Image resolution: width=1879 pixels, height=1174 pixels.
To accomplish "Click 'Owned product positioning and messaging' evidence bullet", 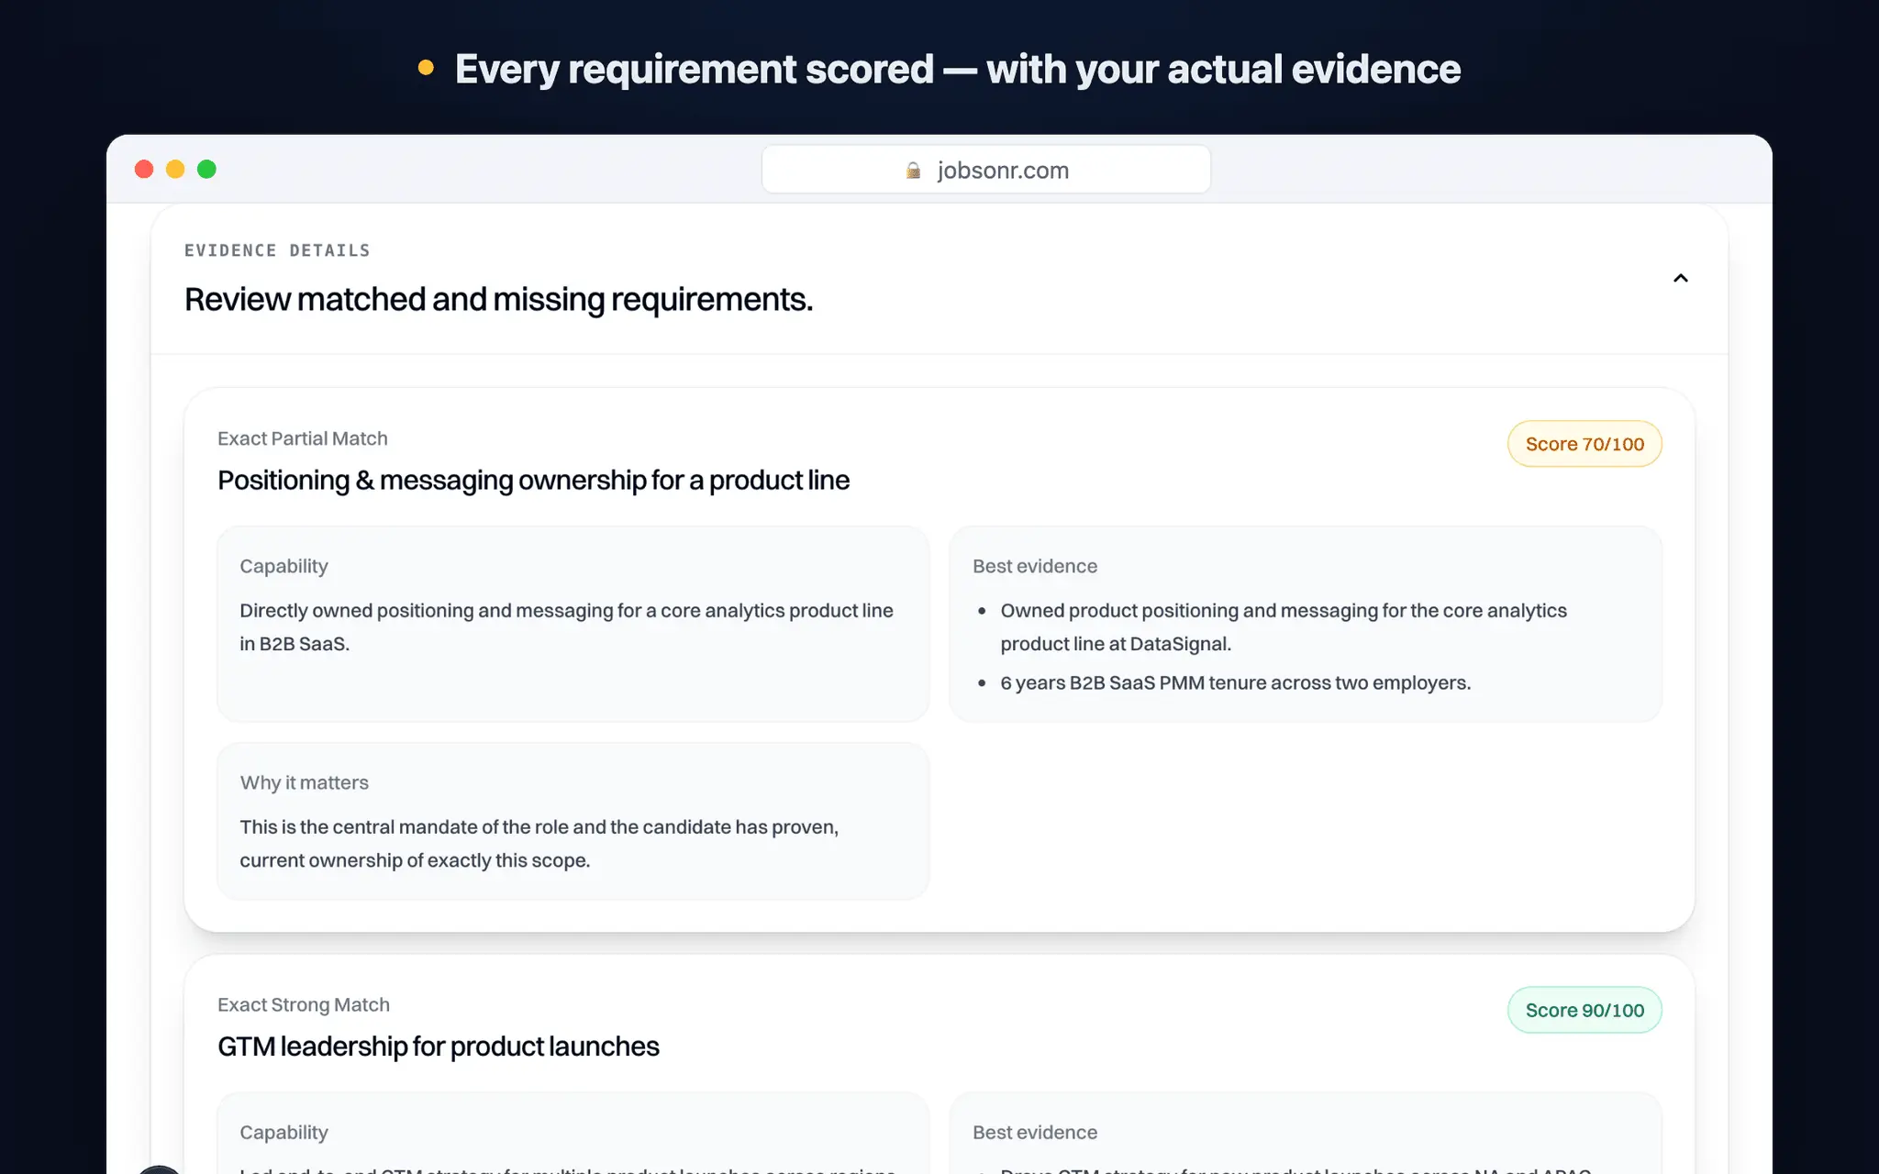I will pos(1284,627).
